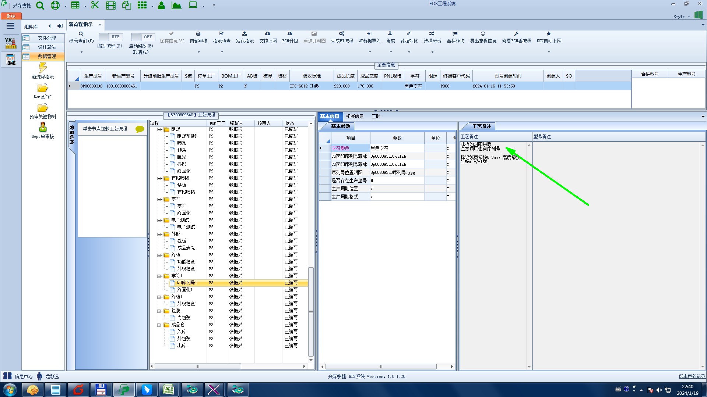This screenshot has height=397, width=707.
Task: Click the 数据对比 toolbar icon
Action: coord(409,34)
